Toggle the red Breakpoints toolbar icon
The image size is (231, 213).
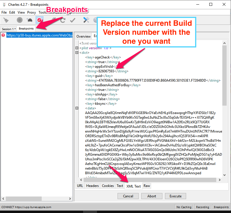click(x=39, y=20)
